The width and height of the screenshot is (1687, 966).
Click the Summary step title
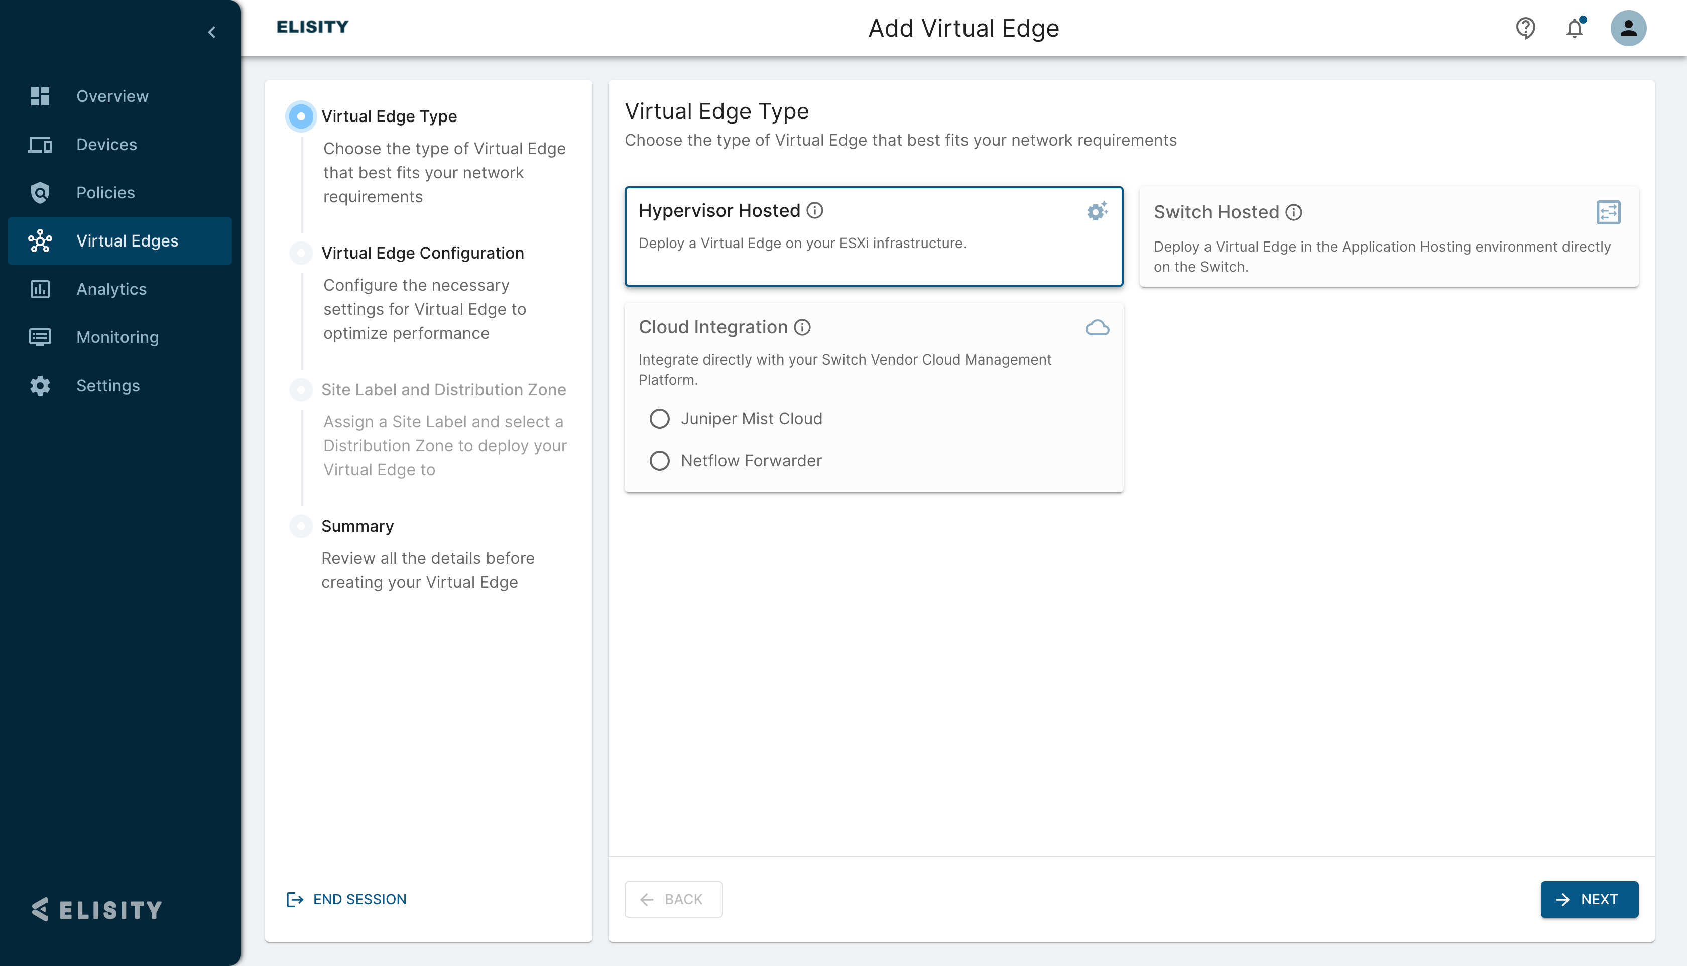click(357, 526)
